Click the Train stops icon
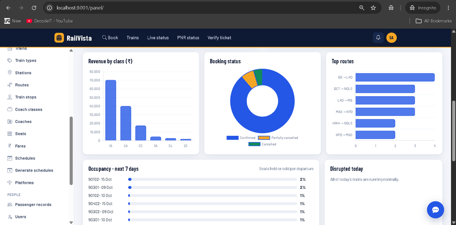Screen dimensions: 456x225 tap(10, 97)
